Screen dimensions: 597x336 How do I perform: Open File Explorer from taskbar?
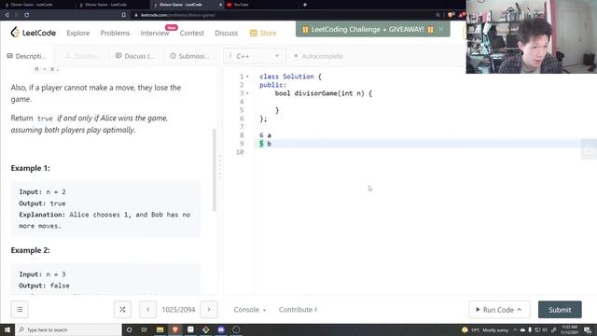(x=160, y=329)
